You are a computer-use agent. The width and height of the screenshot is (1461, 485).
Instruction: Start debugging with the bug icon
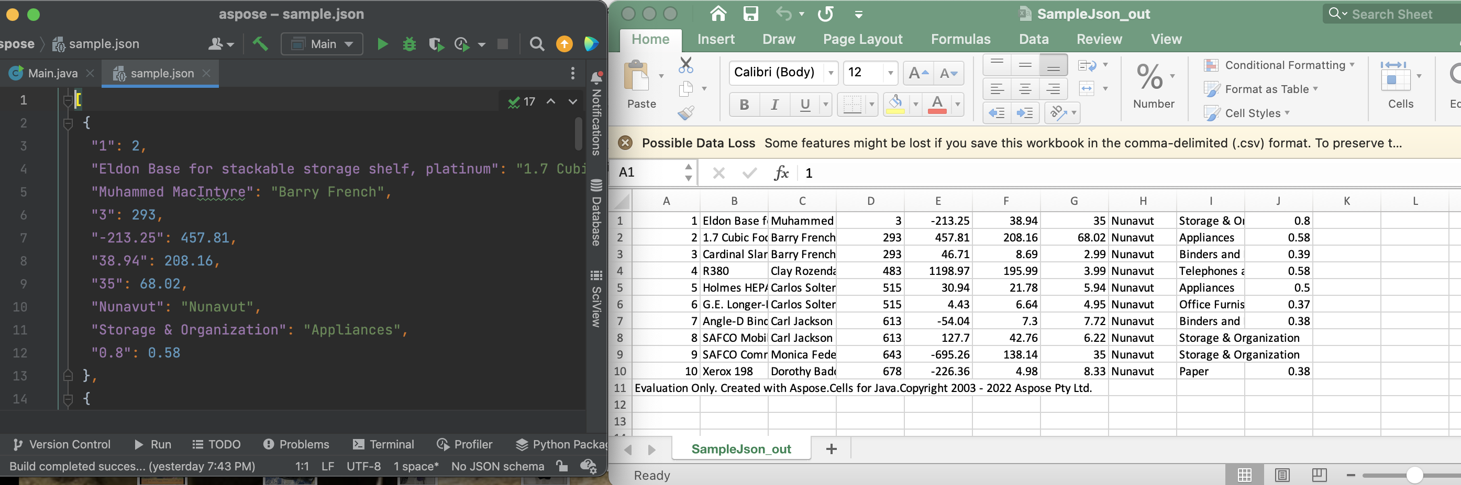click(409, 43)
